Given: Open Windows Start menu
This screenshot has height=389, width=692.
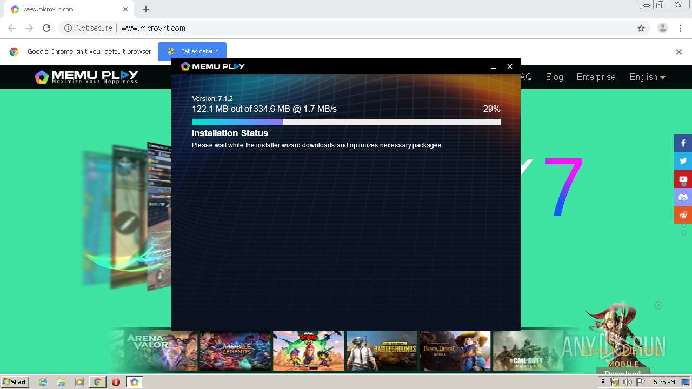Looking at the screenshot, I should [15, 382].
